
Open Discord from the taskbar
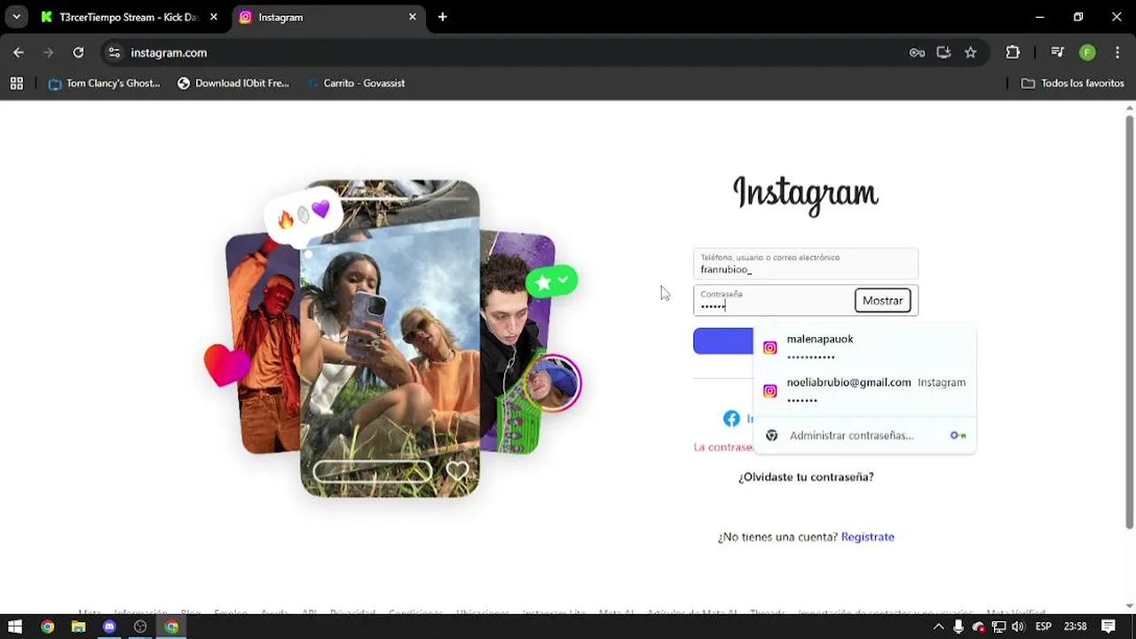coord(109,627)
